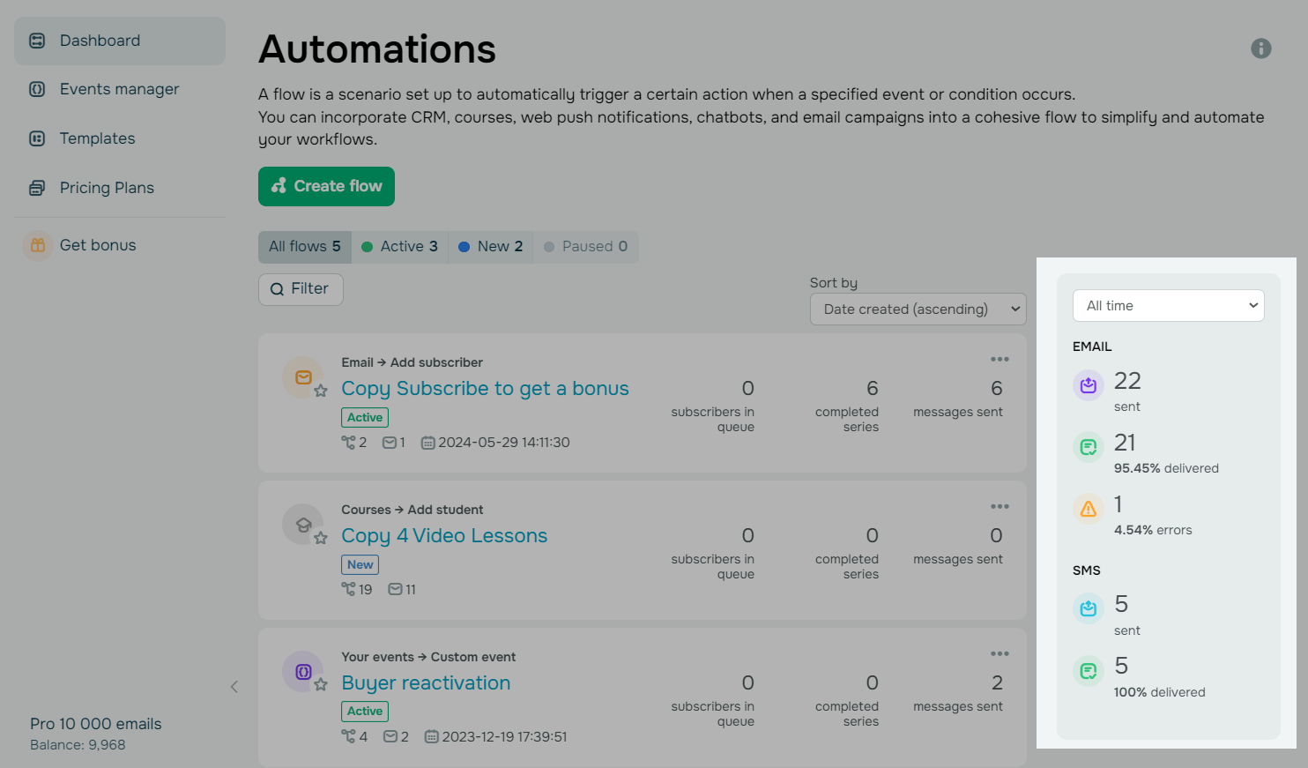Click the email count icon showing 11
This screenshot has height=768, width=1308.
[x=396, y=590]
